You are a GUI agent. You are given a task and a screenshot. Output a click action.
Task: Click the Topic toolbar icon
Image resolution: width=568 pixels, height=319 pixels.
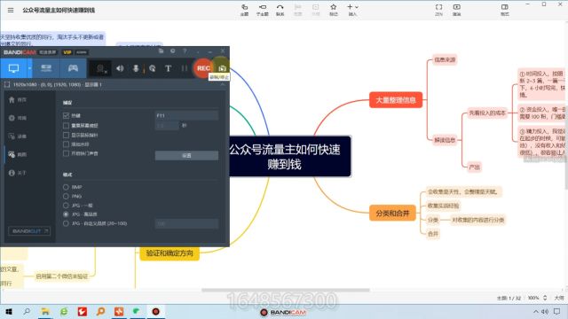click(x=245, y=10)
